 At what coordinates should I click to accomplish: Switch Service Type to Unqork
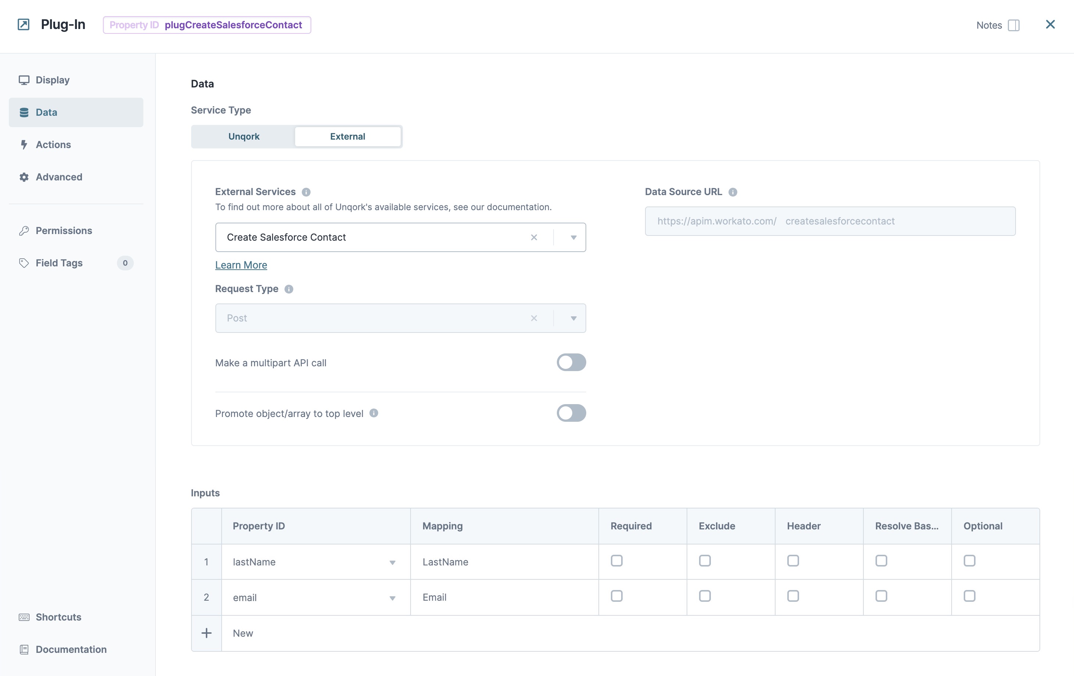244,136
